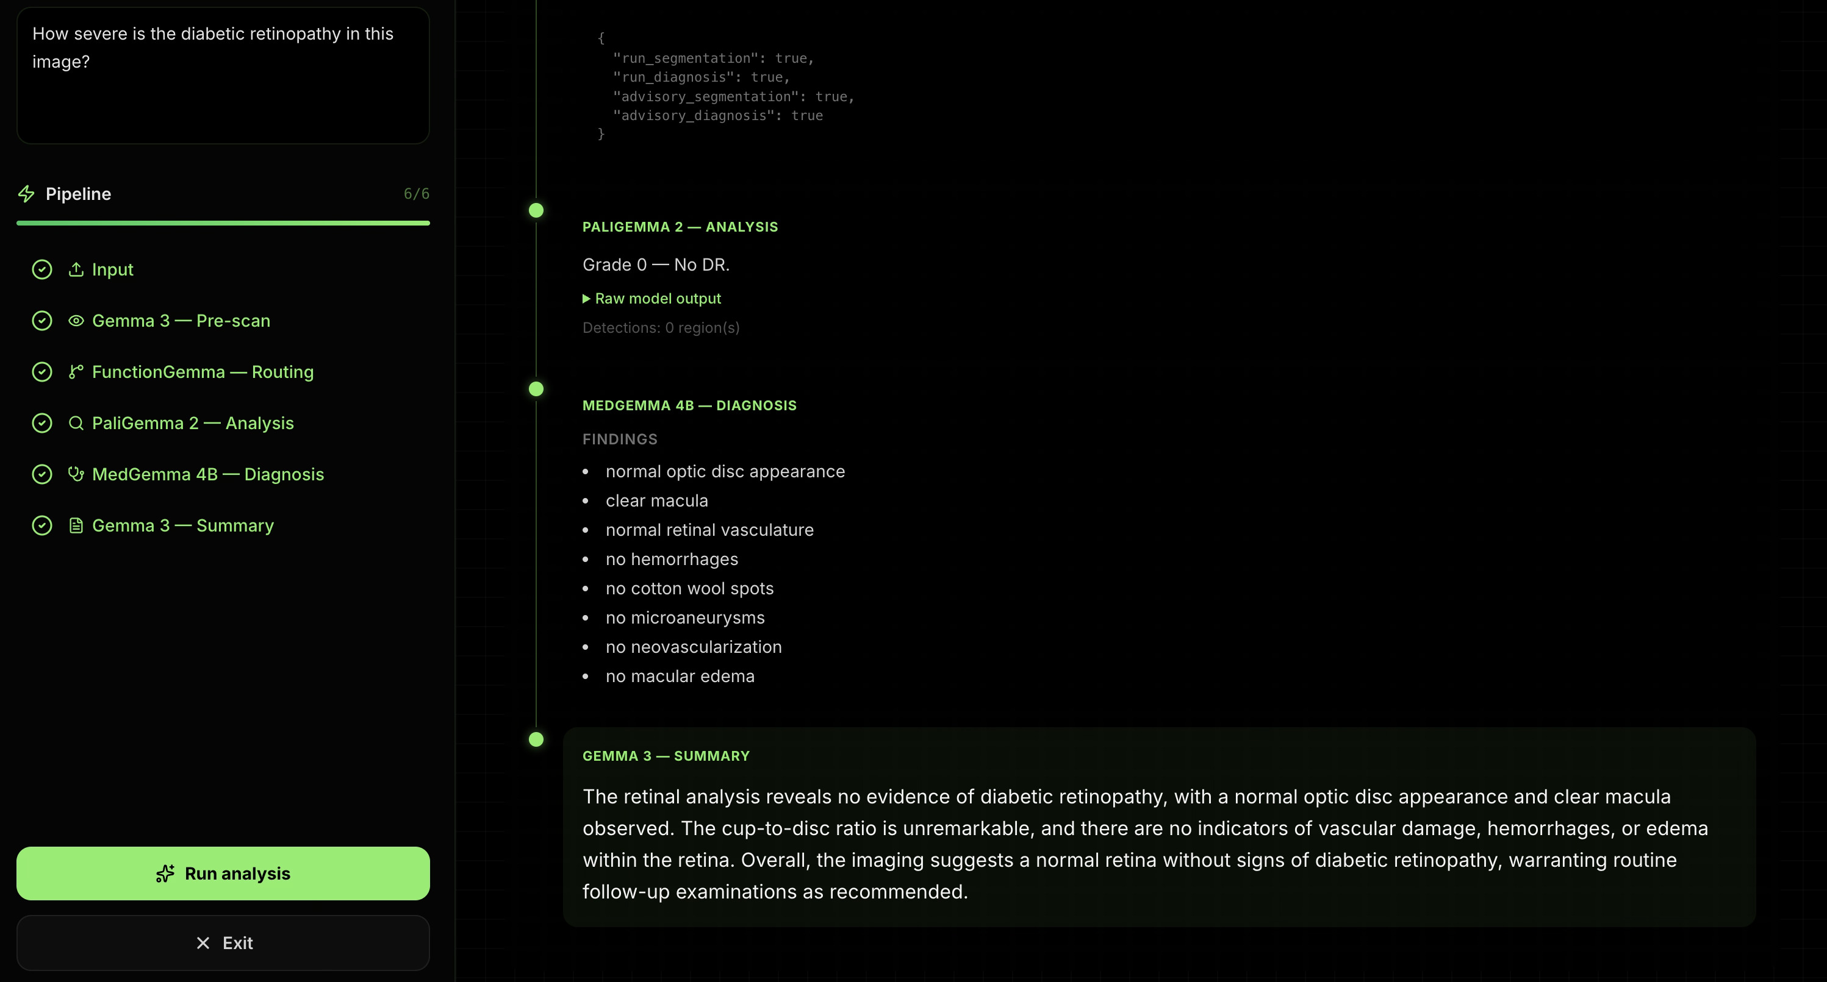Image resolution: width=1827 pixels, height=982 pixels.
Task: Click the green pipeline progress bar
Action: click(223, 223)
